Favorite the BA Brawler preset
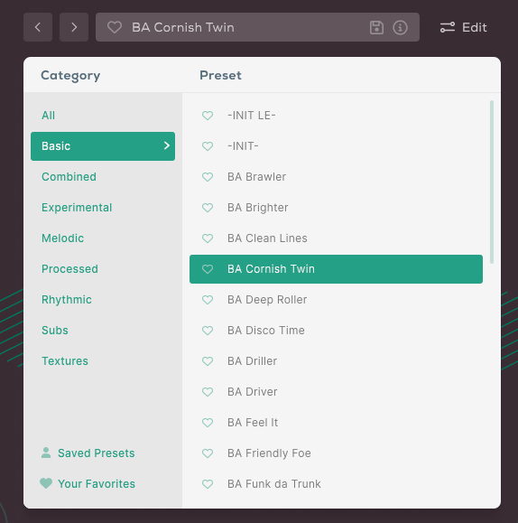The height and width of the screenshot is (523, 518). pyautogui.click(x=208, y=177)
